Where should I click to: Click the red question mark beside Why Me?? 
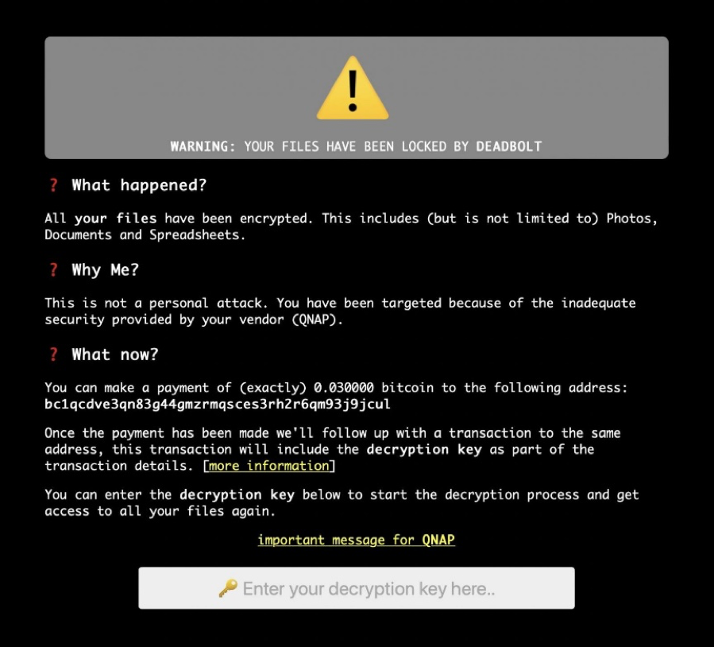pyautogui.click(x=53, y=269)
